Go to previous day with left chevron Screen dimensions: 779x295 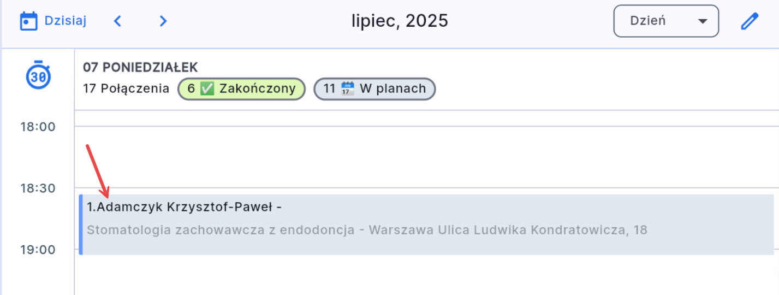tap(117, 21)
